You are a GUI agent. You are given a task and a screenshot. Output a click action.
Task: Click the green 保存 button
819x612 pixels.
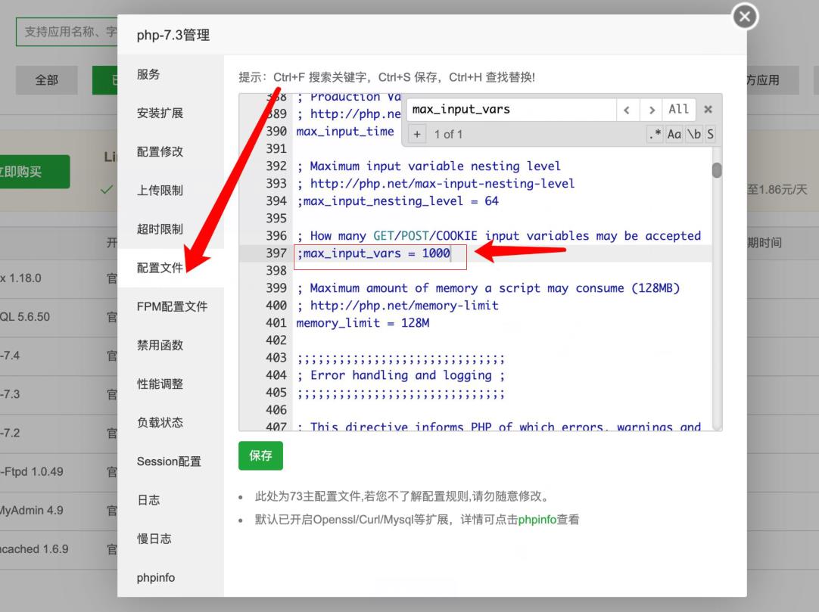tap(260, 455)
